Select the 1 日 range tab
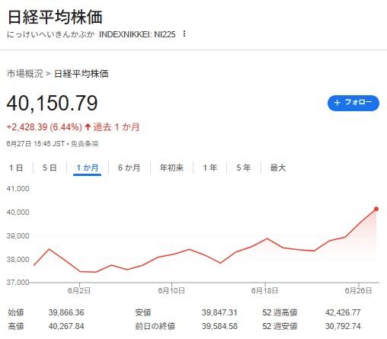Screen dimensions: 387x339 tap(16, 168)
